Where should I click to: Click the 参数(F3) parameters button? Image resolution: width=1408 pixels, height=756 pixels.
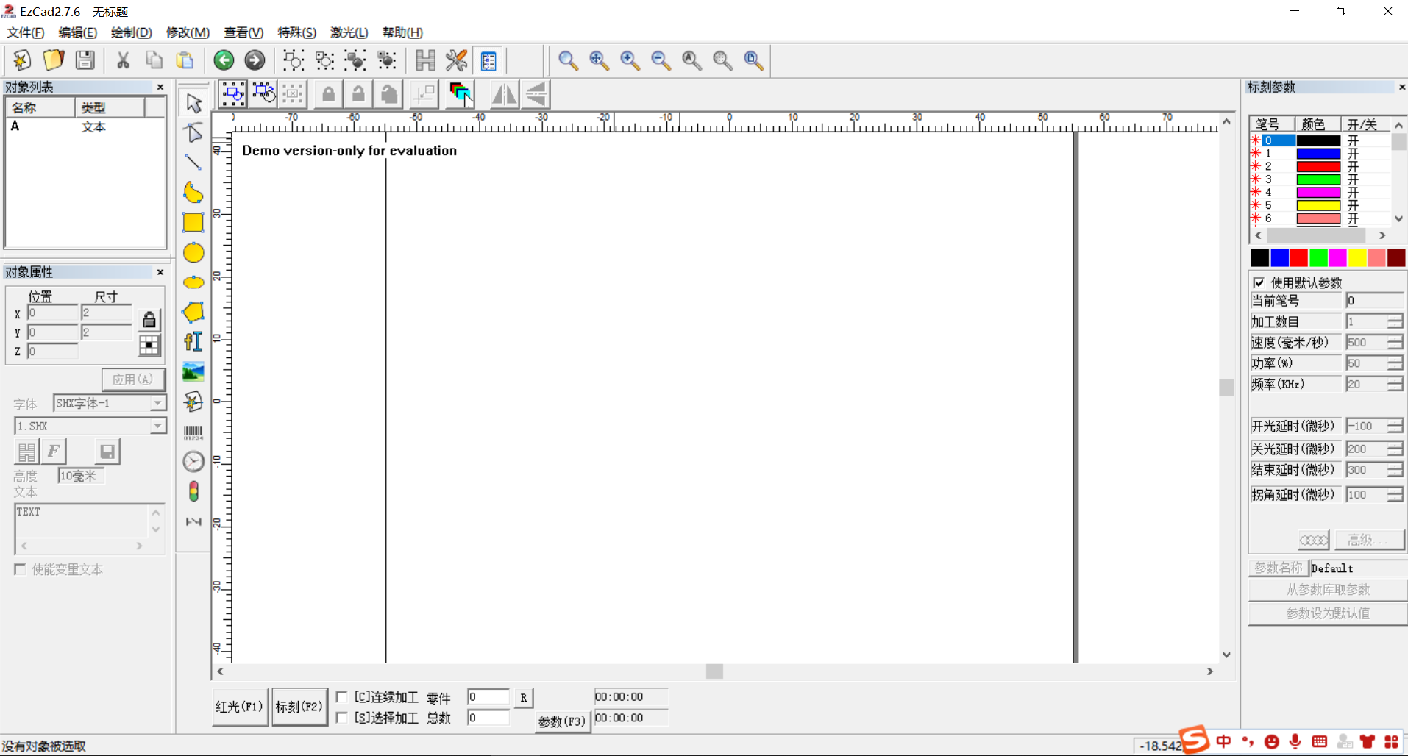pos(562,721)
